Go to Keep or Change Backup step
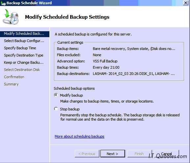This screenshot has height=163, width=190. pos(24,62)
